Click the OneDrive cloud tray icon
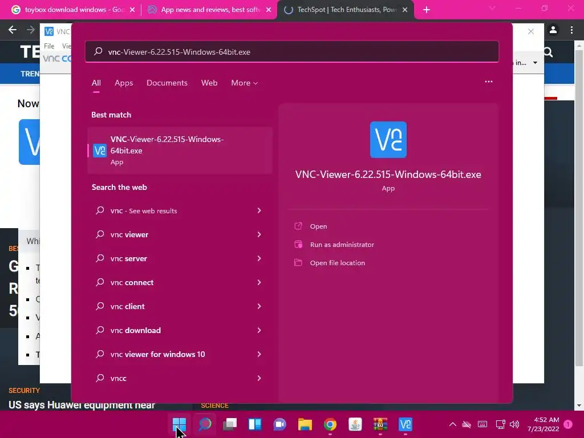This screenshot has width=584, height=438. [467, 424]
